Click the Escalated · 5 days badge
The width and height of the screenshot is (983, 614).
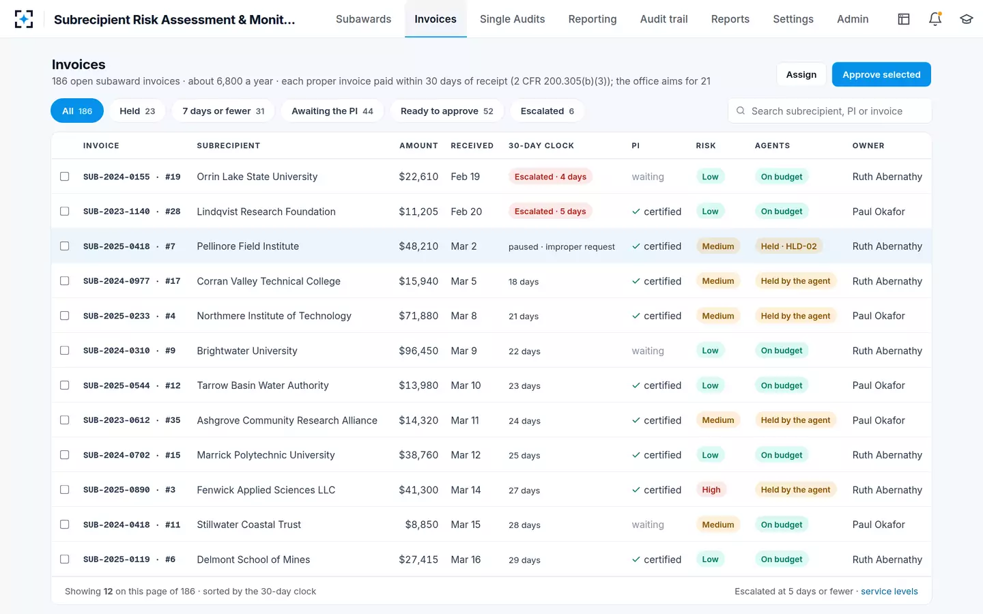[x=550, y=211]
